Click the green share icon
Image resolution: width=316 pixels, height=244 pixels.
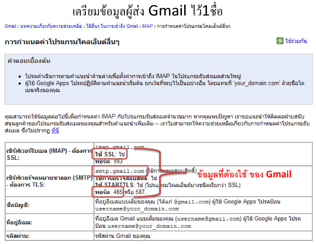pyautogui.click(x=280, y=41)
